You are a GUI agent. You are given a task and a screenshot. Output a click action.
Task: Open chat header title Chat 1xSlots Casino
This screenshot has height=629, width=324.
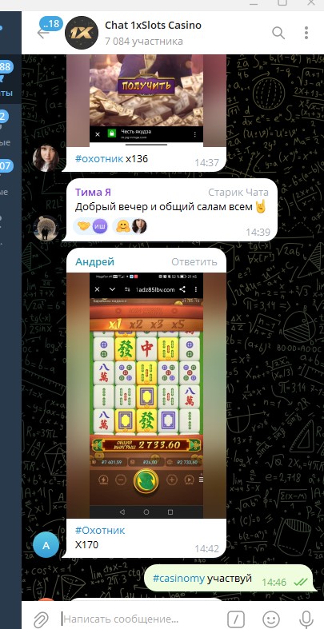153,26
